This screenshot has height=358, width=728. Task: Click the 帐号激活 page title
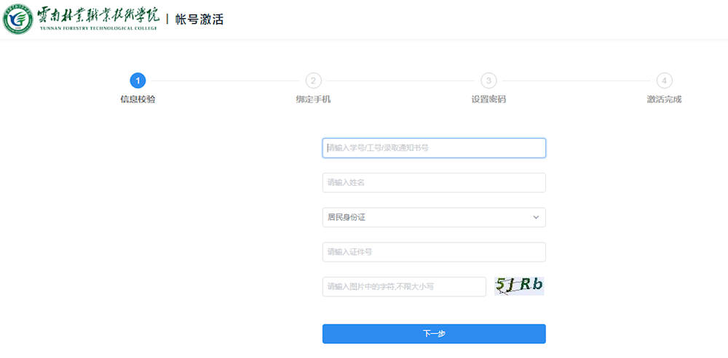[x=199, y=20]
